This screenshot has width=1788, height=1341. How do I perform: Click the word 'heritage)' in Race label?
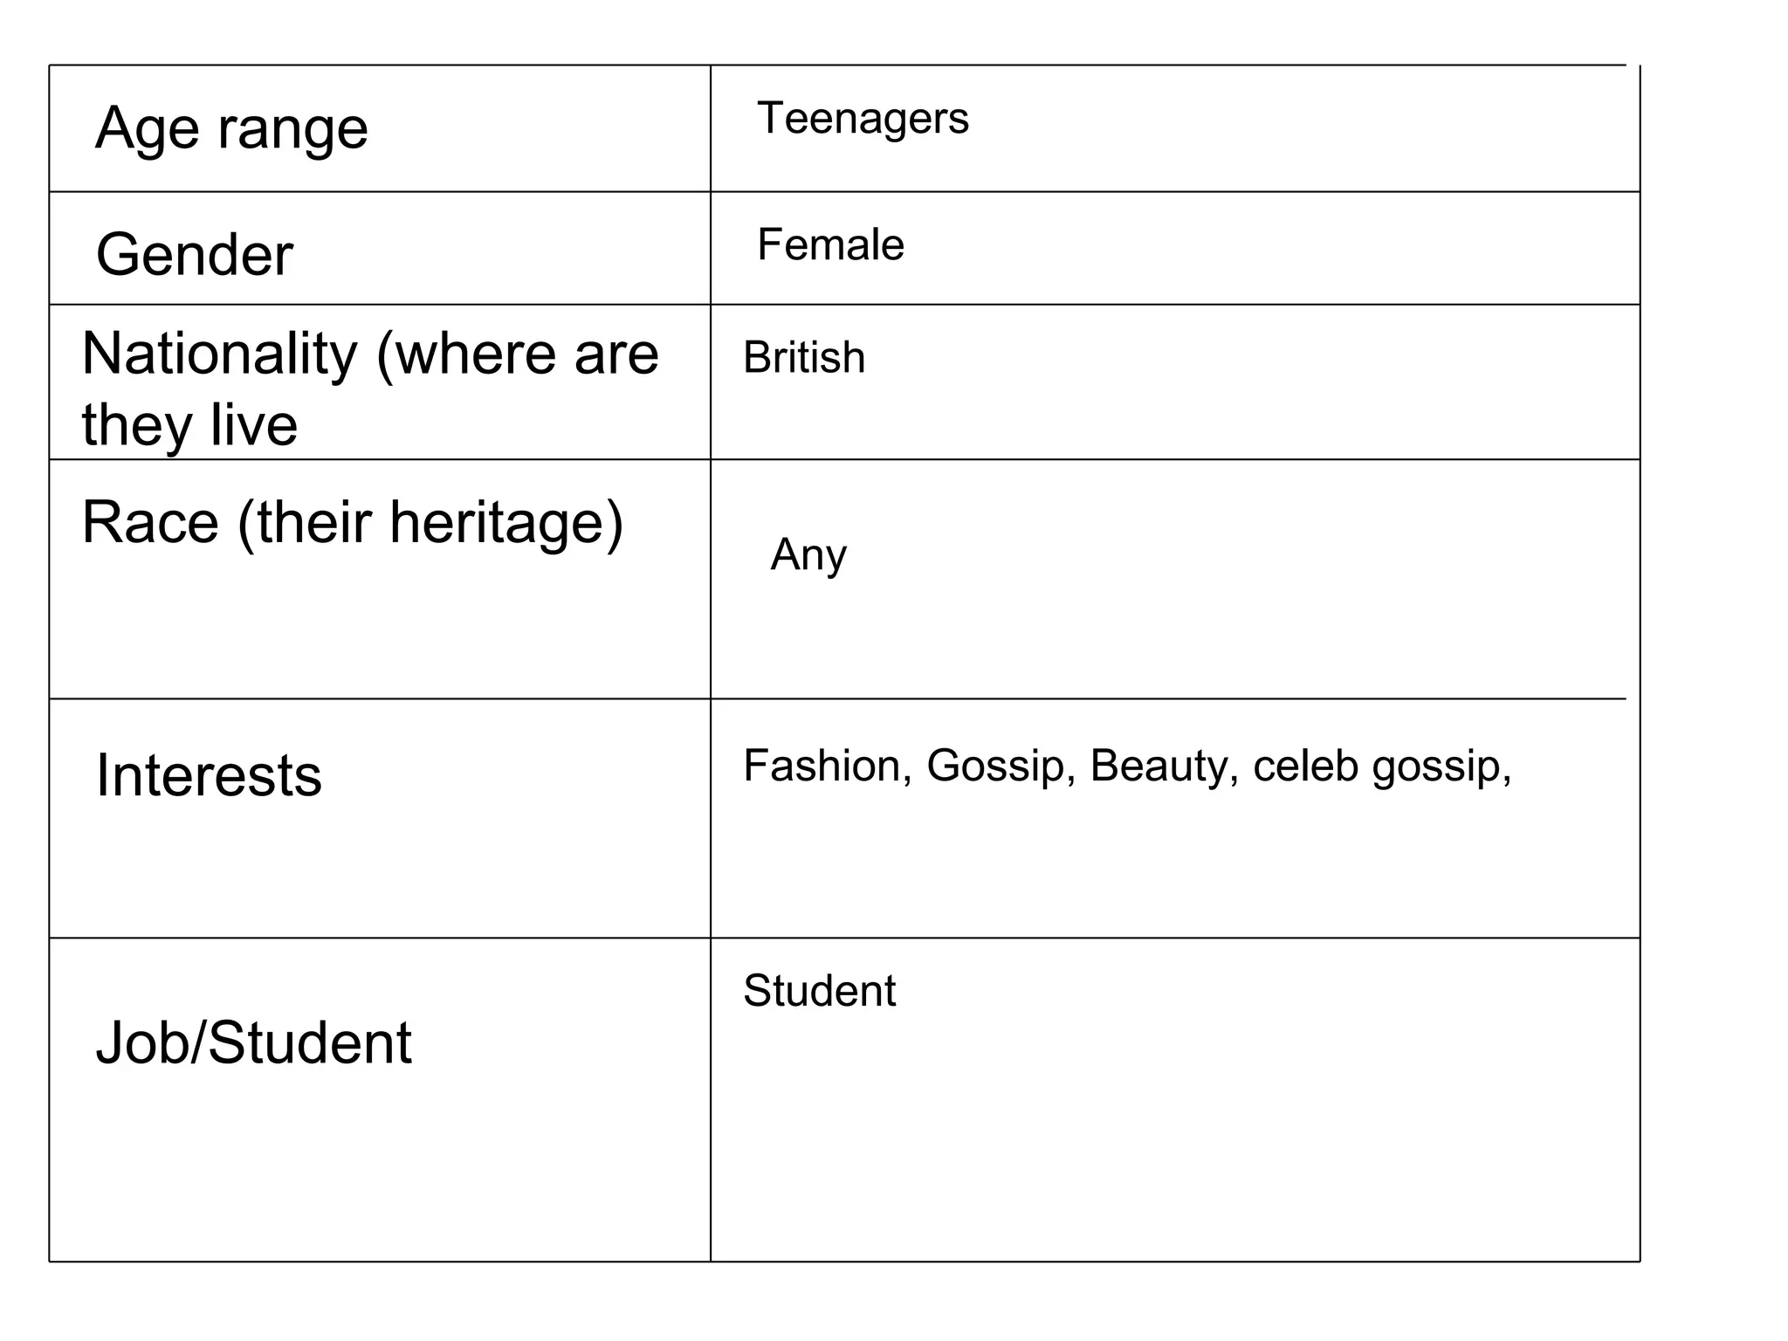(506, 523)
